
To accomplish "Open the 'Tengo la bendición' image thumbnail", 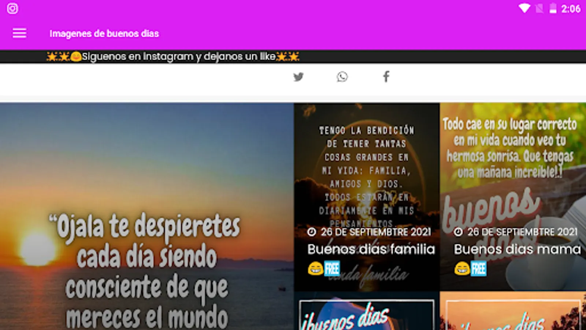I will (x=367, y=197).
